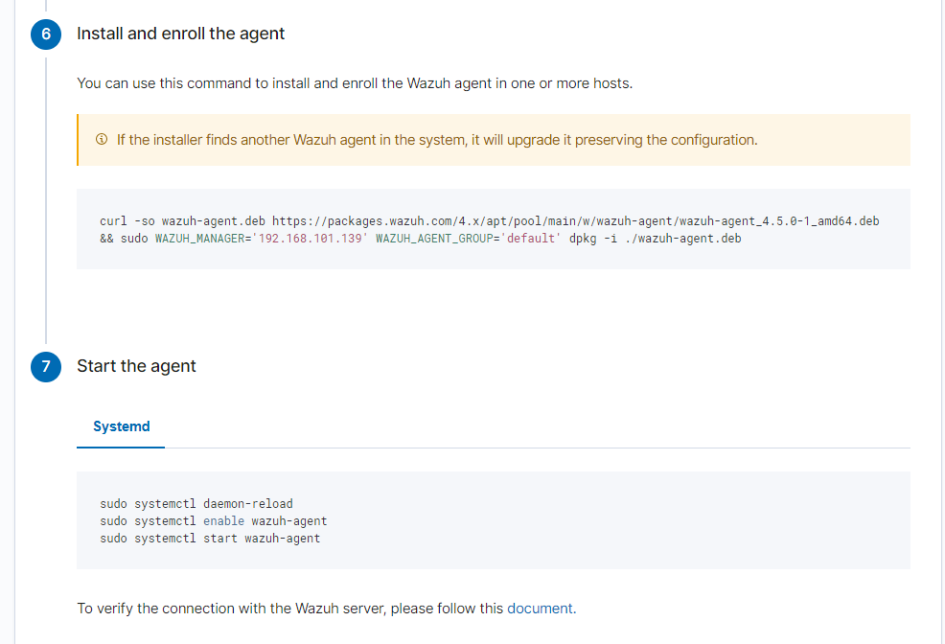The height and width of the screenshot is (644, 945).
Task: Click the "Start the agent" heading
Action: [136, 366]
